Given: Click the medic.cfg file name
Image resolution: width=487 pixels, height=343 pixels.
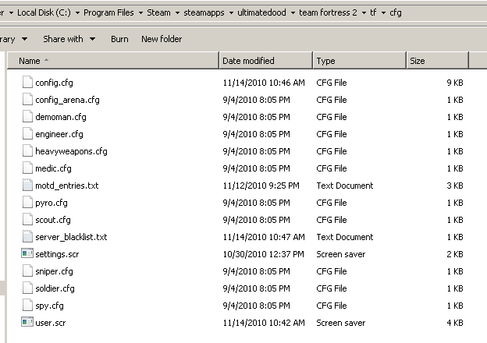Looking at the screenshot, I should (53, 168).
